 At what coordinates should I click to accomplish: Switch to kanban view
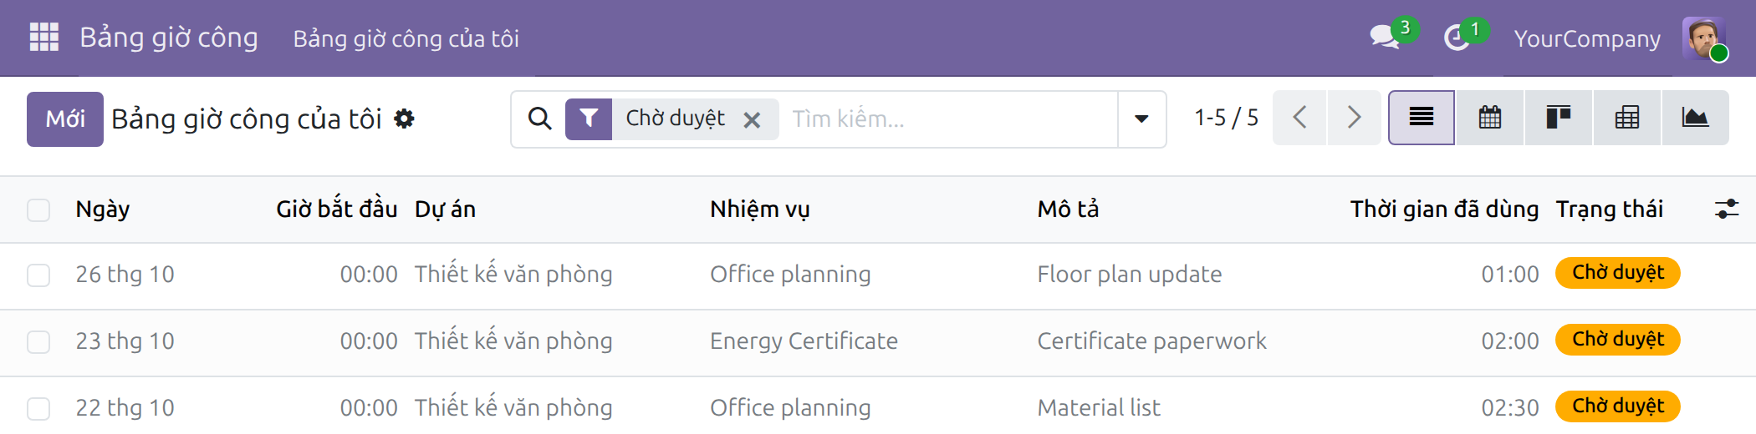tap(1559, 118)
